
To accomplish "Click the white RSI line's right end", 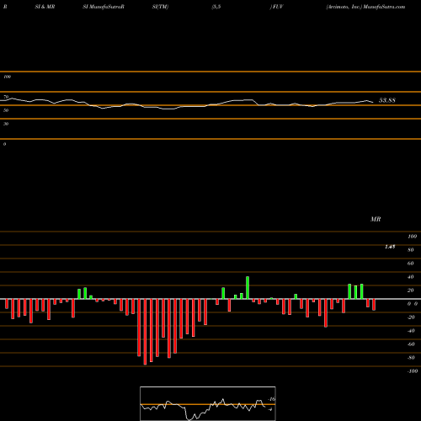I will pyautogui.click(x=373, y=102).
